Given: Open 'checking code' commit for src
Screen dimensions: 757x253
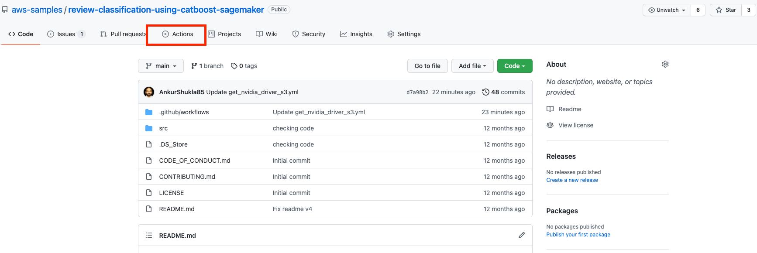Looking at the screenshot, I should click(x=293, y=128).
